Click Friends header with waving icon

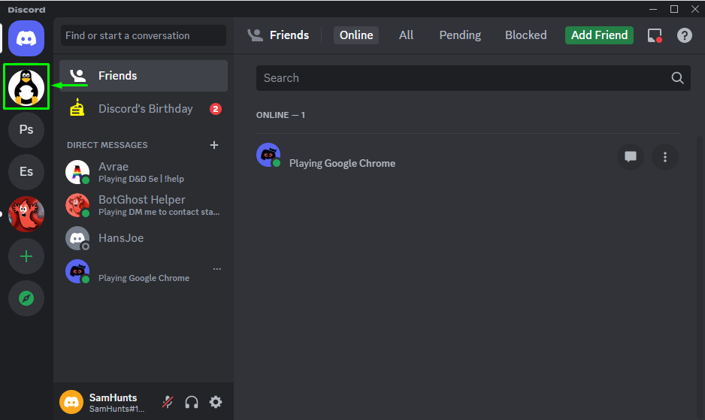tap(278, 35)
